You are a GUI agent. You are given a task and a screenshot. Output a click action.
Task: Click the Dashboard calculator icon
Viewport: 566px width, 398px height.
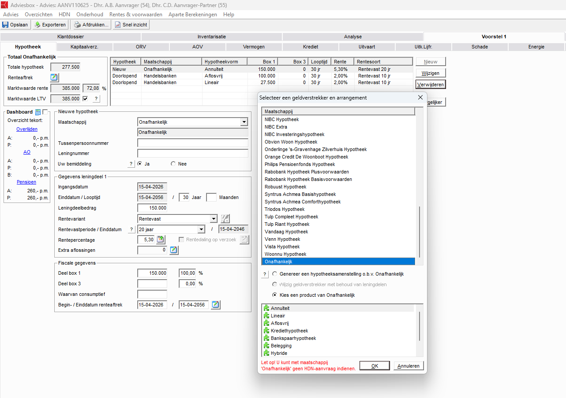point(38,112)
